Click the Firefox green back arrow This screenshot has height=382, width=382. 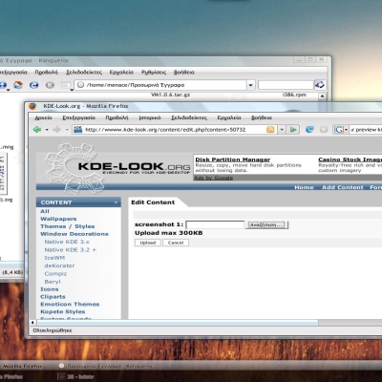point(37,130)
